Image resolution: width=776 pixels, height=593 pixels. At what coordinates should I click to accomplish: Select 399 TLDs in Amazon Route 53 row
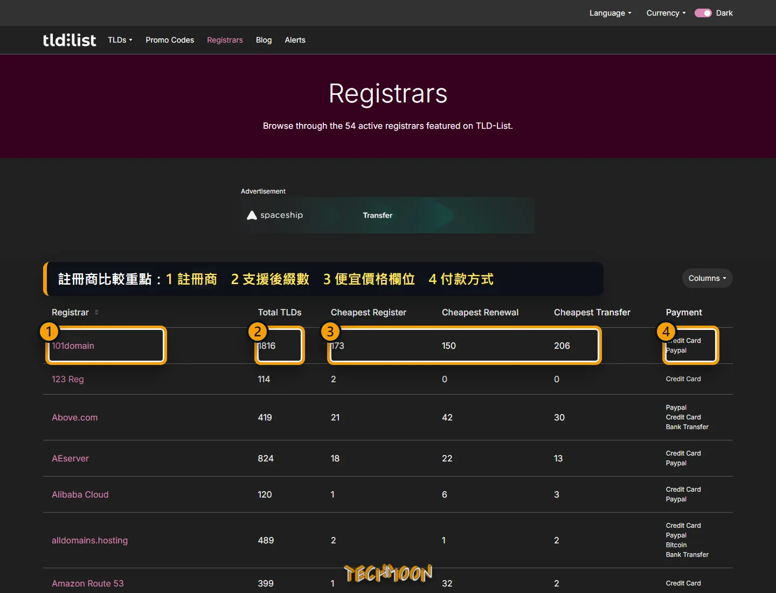coord(266,583)
